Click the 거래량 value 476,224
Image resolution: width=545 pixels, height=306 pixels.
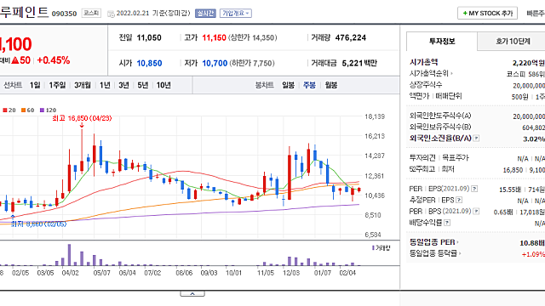(350, 37)
